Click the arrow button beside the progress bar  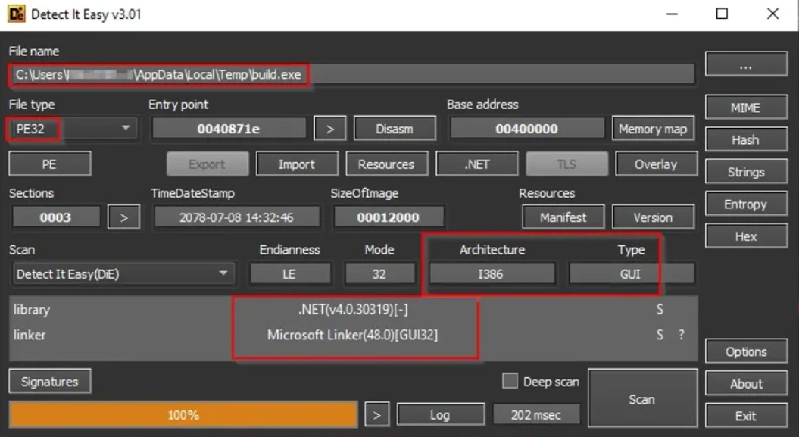click(376, 414)
